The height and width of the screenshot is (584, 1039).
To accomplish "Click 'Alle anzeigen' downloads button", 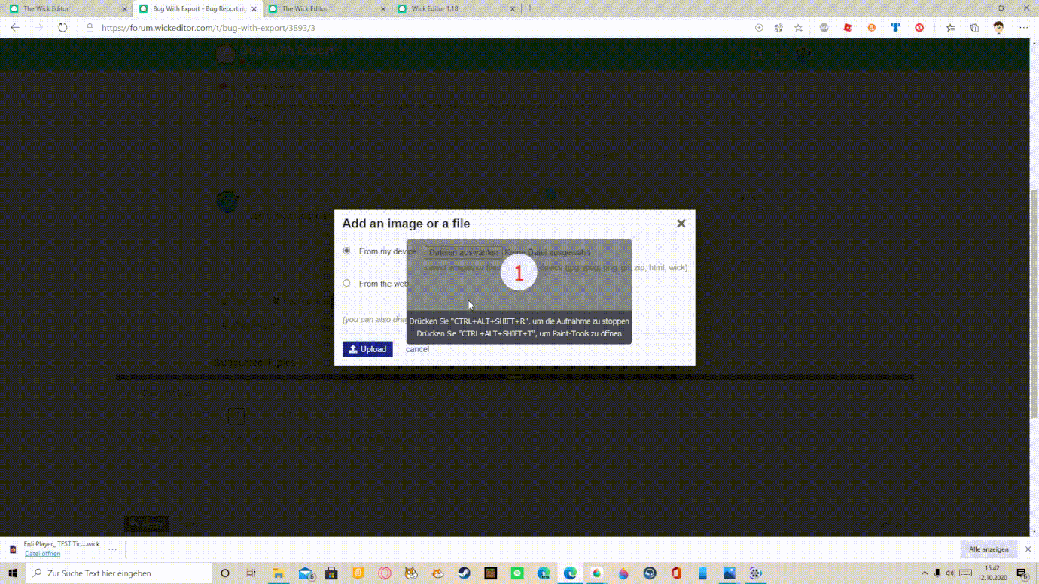I will click(989, 549).
